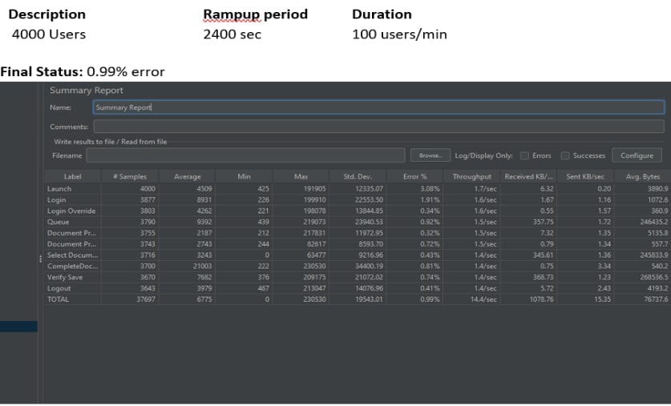Click the 2400 sec text
This screenshot has width=671, height=406.
pos(232,35)
